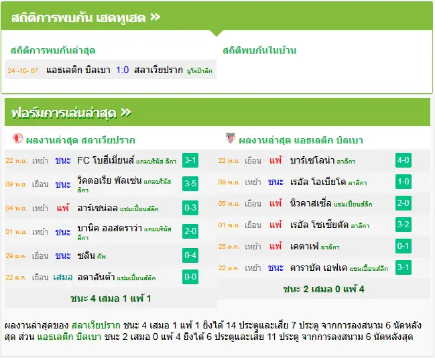Image resolution: width=435 pixels, height=358 pixels.
Task: Click the date 24-10-67 in head-to-head row
Action: tap(23, 71)
